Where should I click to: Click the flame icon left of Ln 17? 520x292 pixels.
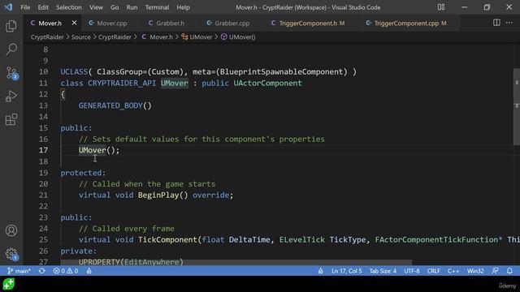321,271
